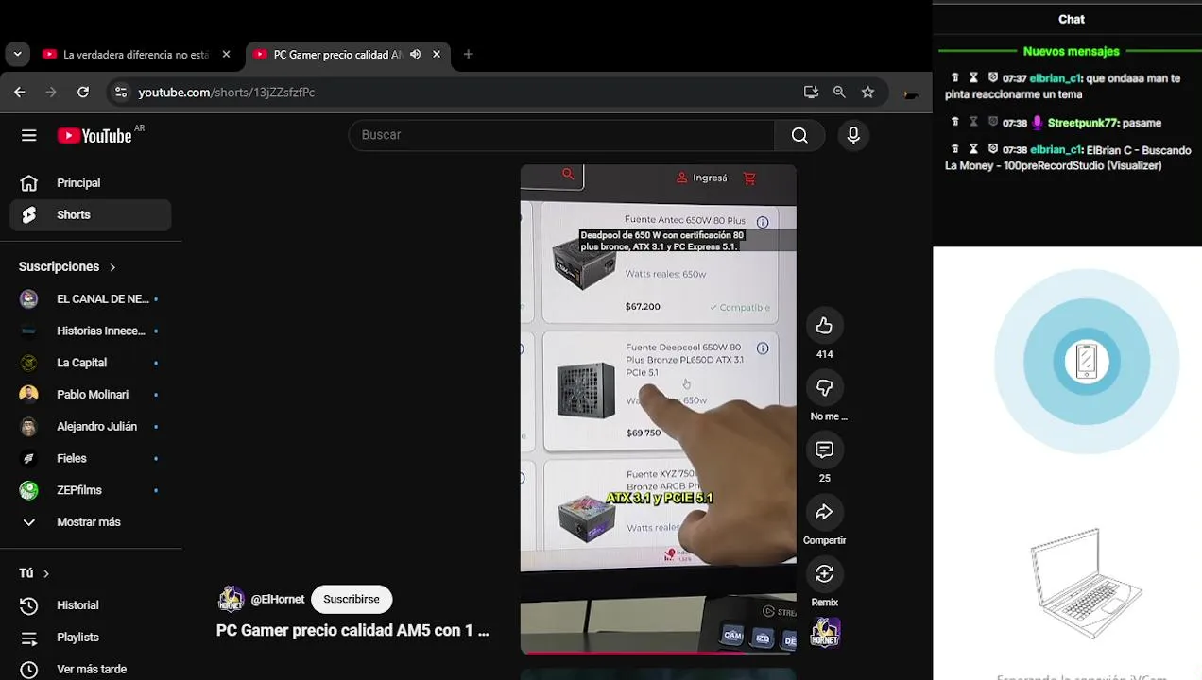Image resolution: width=1202 pixels, height=680 pixels.
Task: Click the search magnifier button
Action: click(x=799, y=135)
